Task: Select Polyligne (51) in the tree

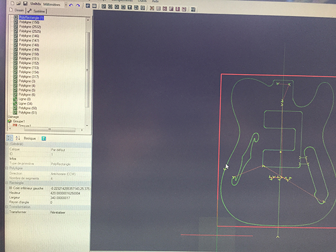Action: pos(27,113)
